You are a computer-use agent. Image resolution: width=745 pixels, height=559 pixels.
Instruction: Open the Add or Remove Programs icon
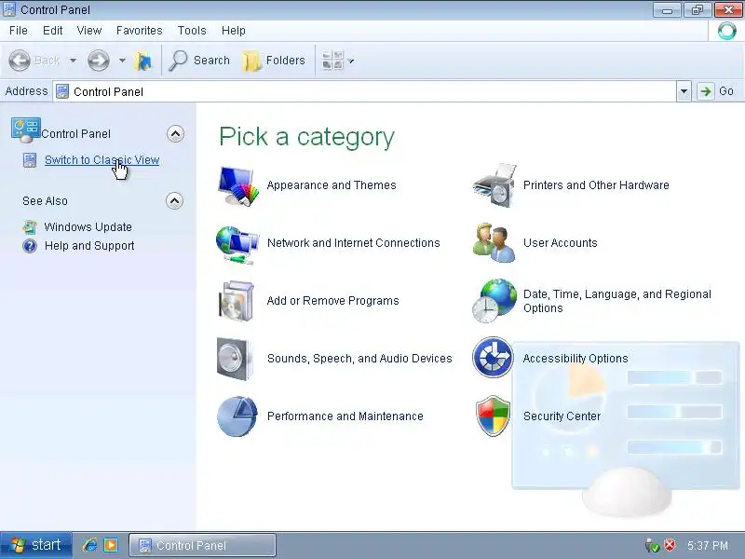237,301
